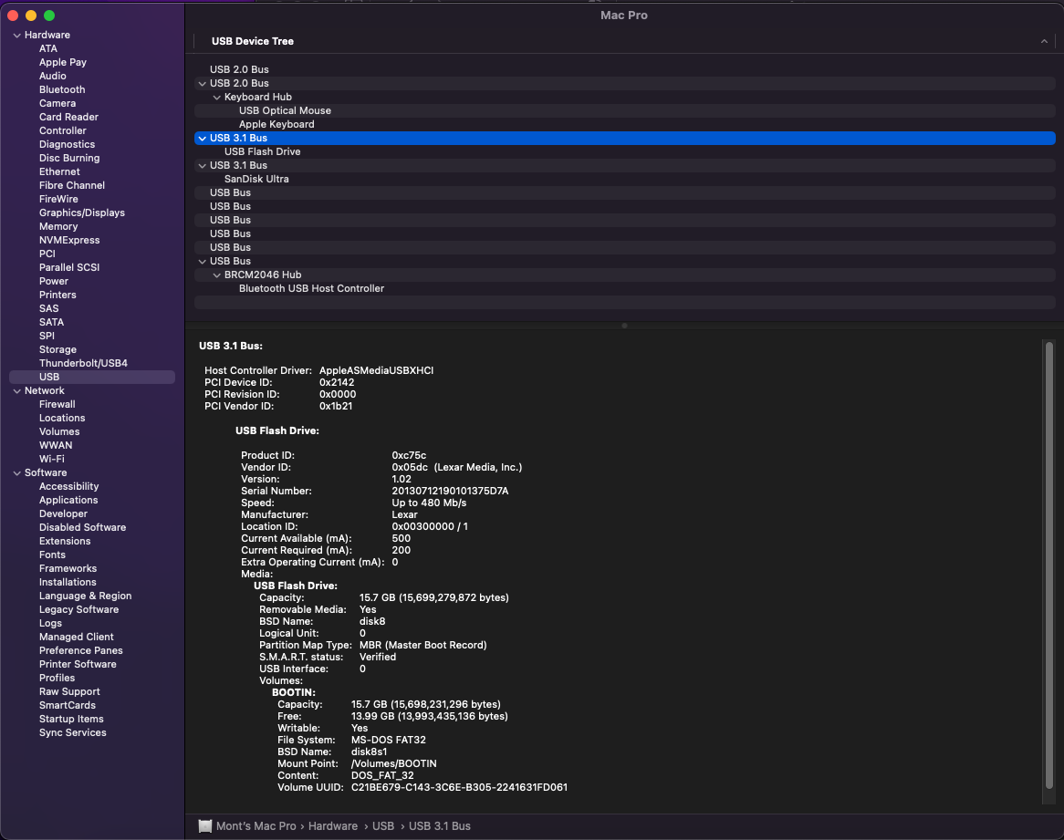Open Fonts under Software
Viewport: 1064px width, 840px height.
point(52,555)
